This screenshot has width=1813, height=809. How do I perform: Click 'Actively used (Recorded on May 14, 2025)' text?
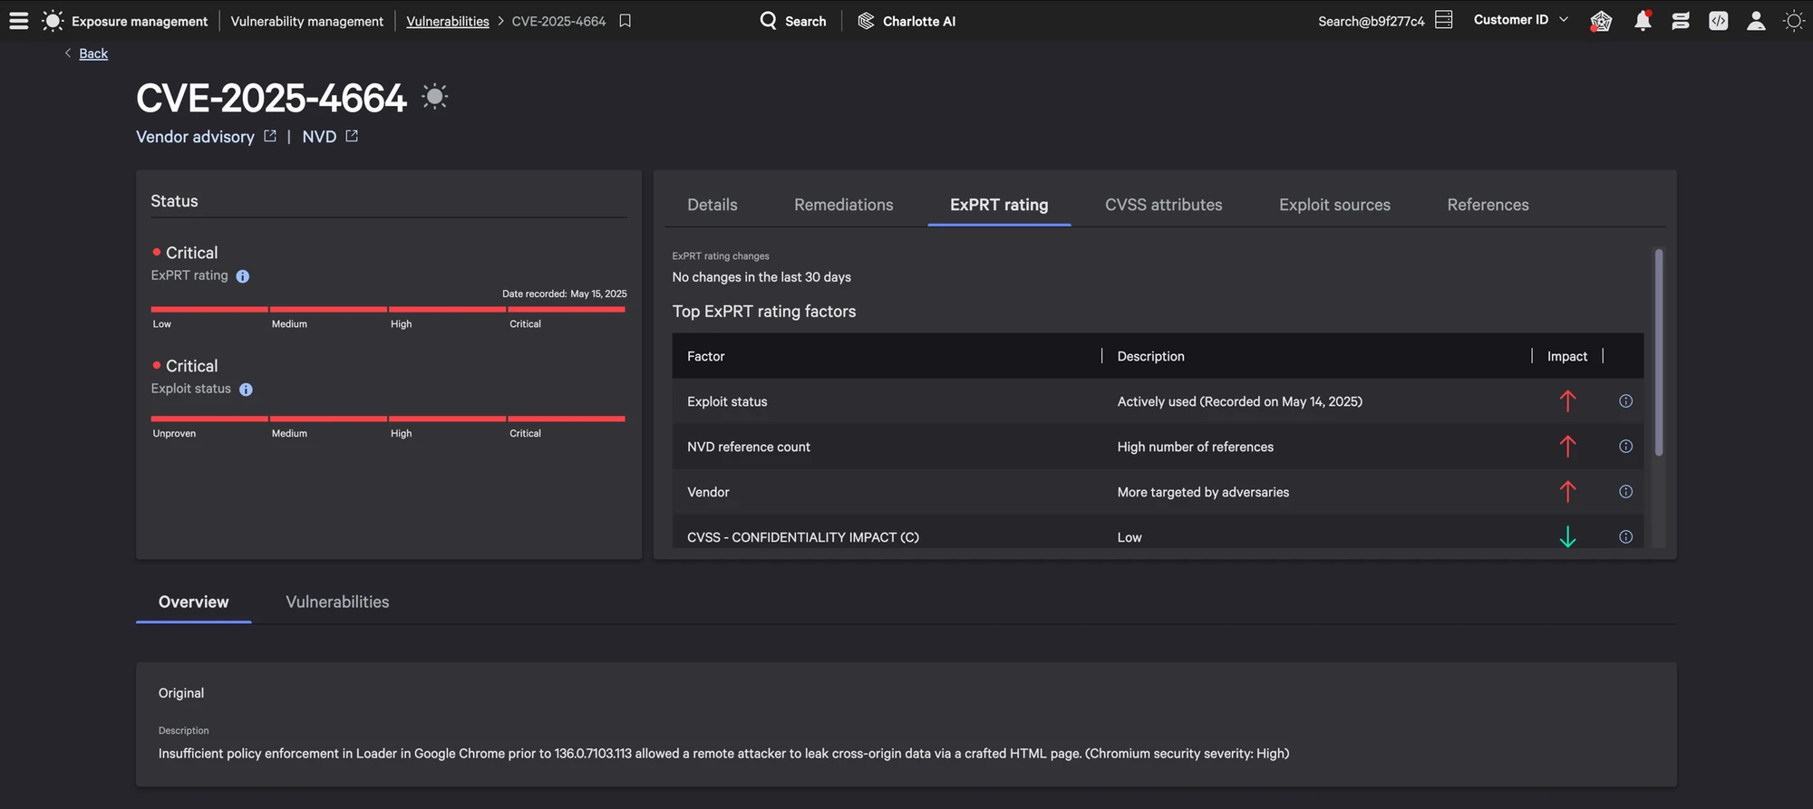[1239, 401]
